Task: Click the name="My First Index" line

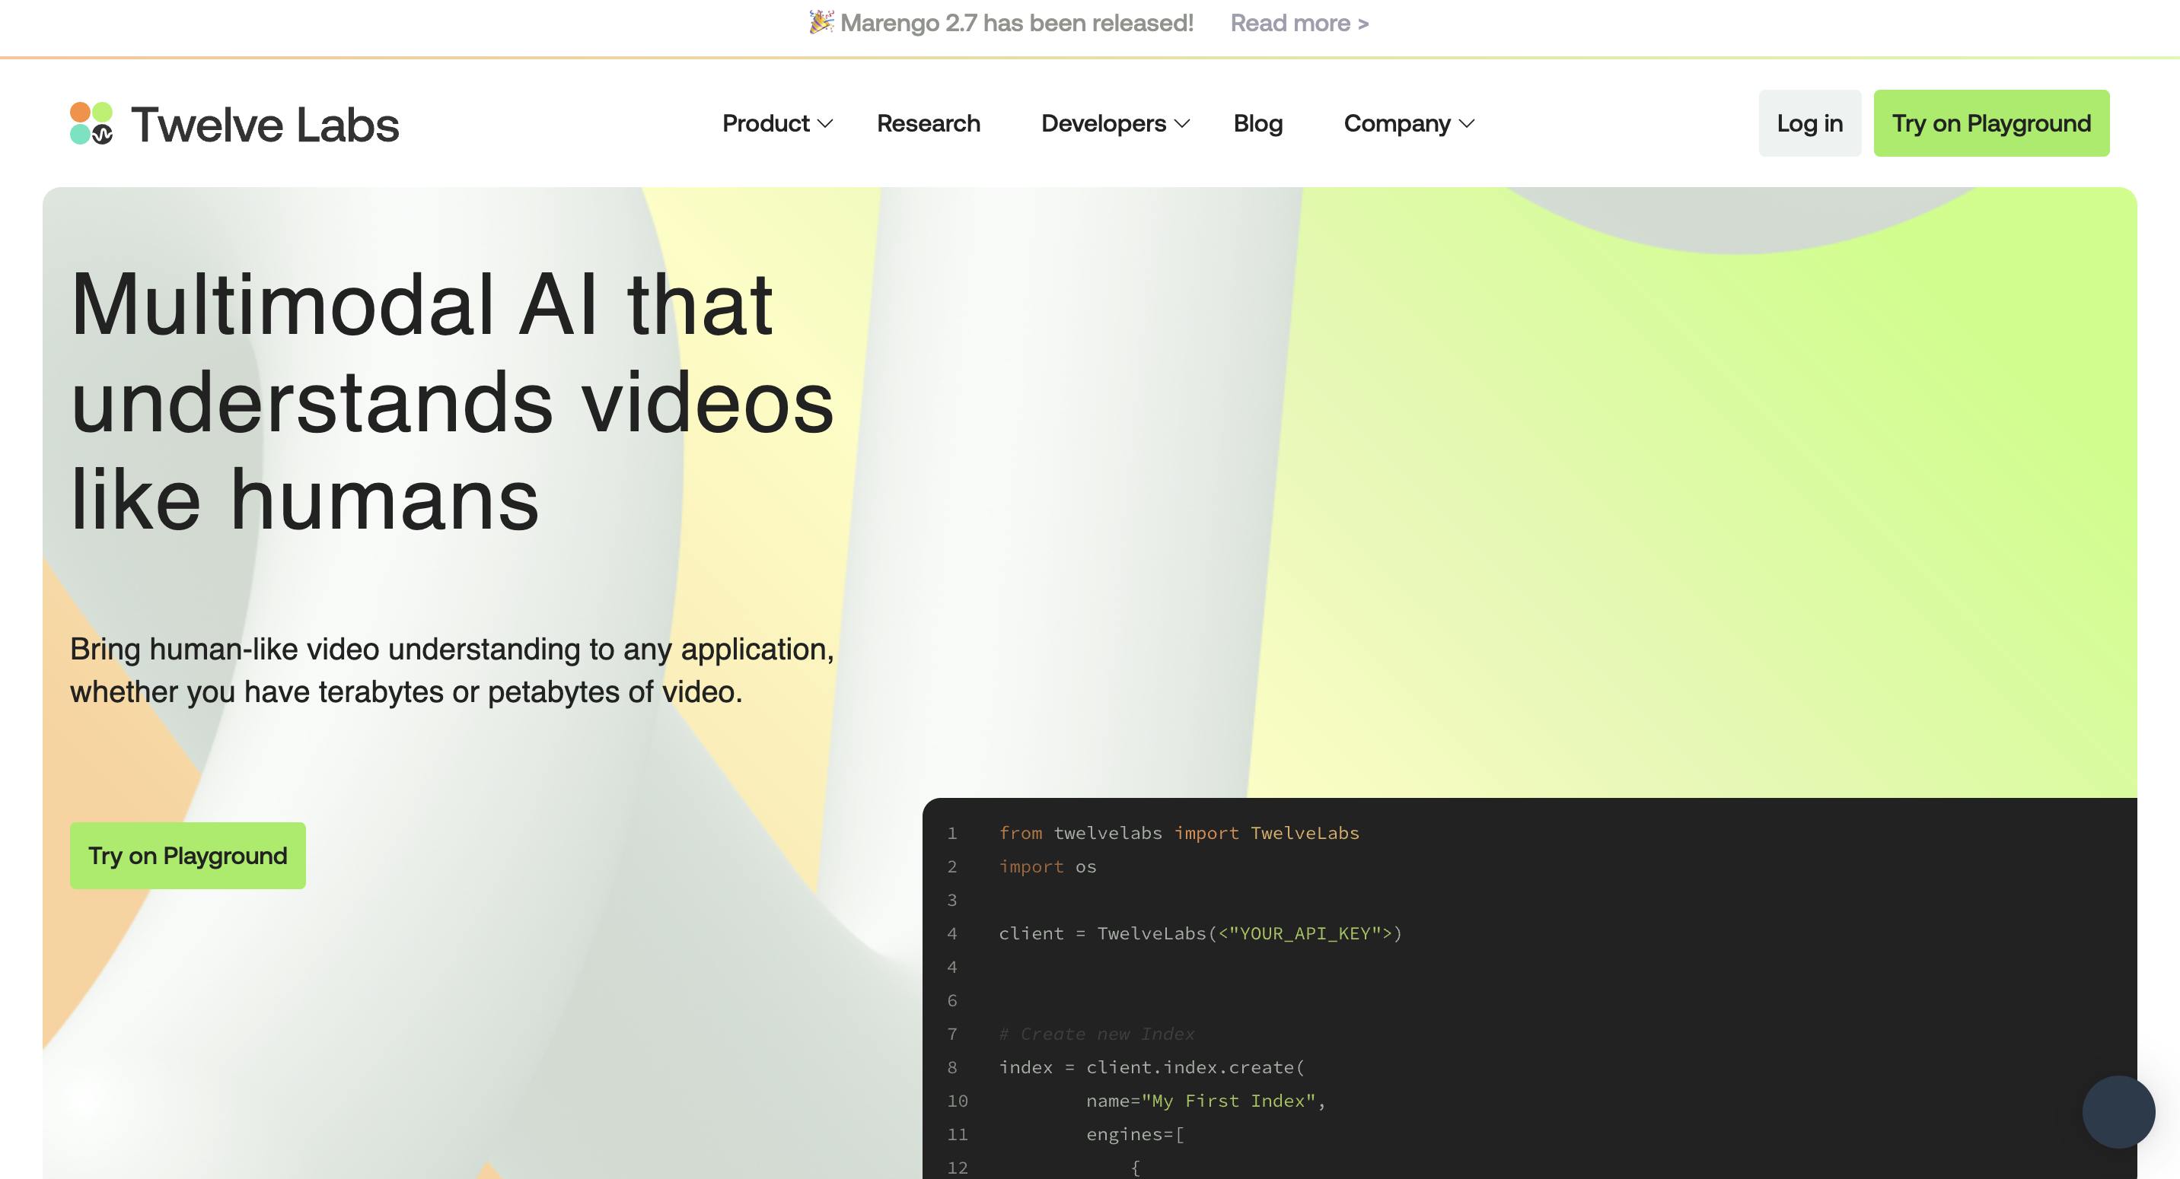Action: point(1206,1101)
